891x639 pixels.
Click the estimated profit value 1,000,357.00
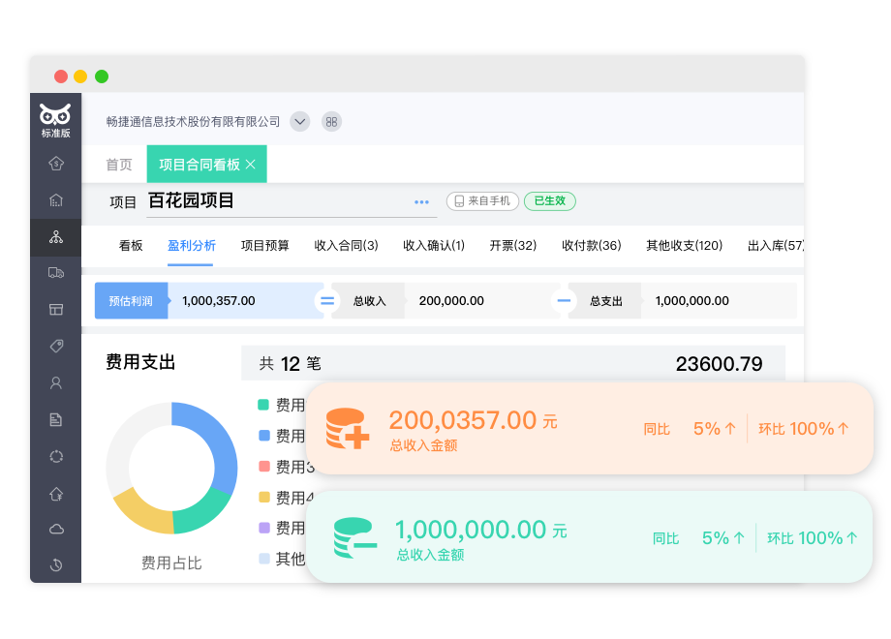(x=218, y=301)
